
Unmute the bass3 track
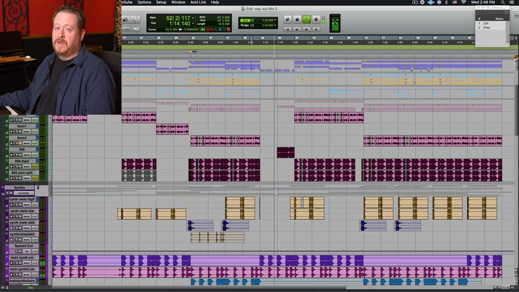point(20,143)
